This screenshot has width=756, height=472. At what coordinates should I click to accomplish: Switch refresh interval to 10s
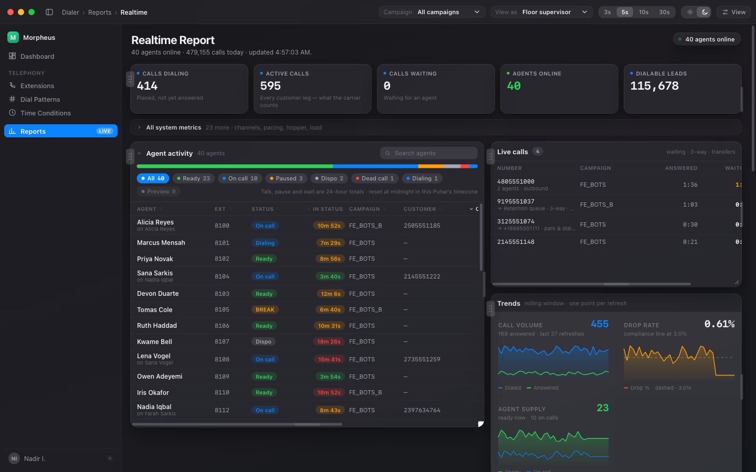coord(644,12)
